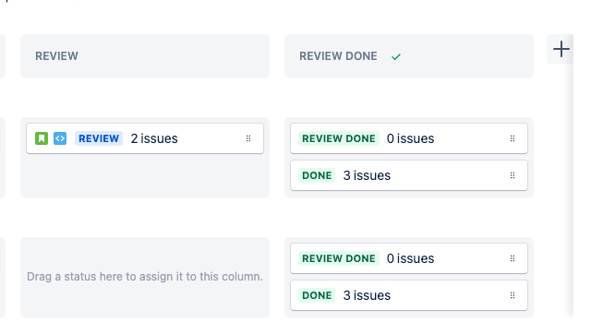Image resolution: width=591 pixels, height=334 pixels.
Task: Select the REVIEW column header name
Action: click(56, 56)
